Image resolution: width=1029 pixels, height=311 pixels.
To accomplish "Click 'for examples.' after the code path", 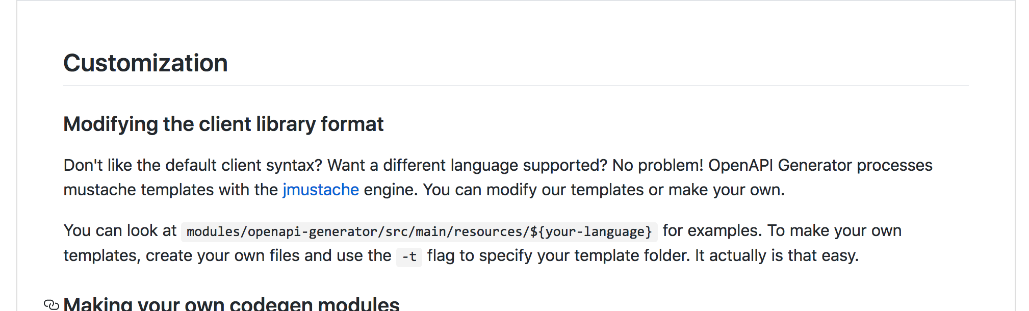I will pyautogui.click(x=712, y=230).
